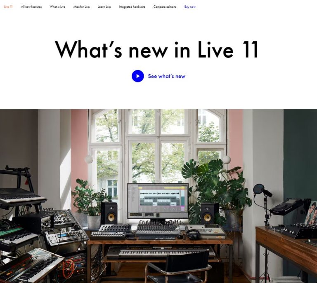The height and width of the screenshot is (283, 317).
Task: Click the What's new in Live 11 heading
Action: click(x=157, y=49)
